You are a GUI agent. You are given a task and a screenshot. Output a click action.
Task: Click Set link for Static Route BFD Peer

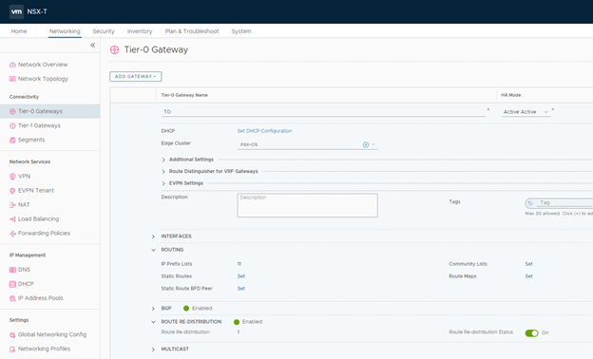241,289
